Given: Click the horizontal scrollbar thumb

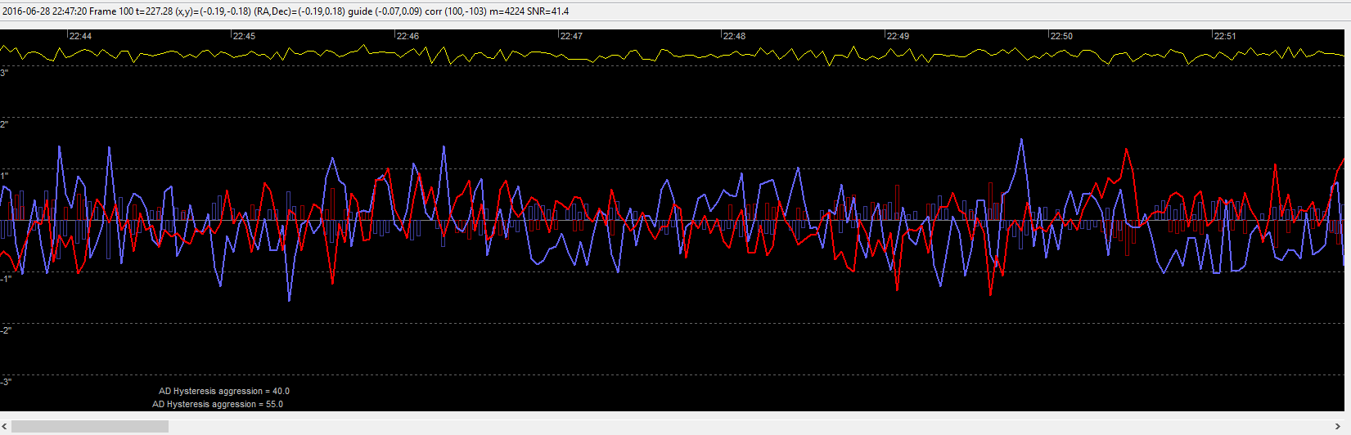Looking at the screenshot, I should [90, 426].
